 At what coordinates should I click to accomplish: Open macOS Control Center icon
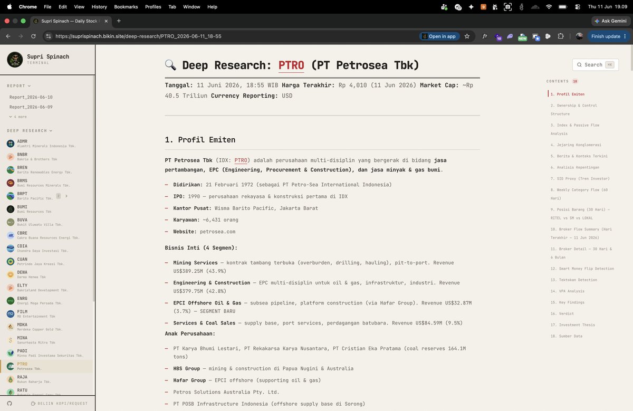tap(578, 7)
